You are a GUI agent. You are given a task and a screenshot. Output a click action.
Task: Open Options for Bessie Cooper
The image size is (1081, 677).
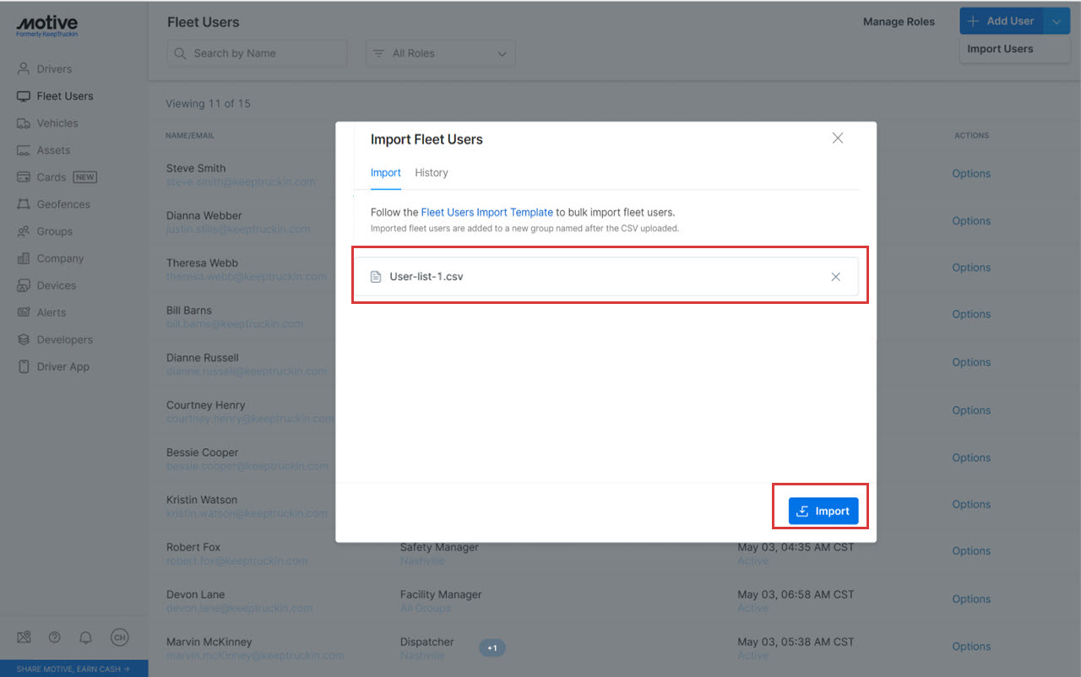[x=971, y=458]
